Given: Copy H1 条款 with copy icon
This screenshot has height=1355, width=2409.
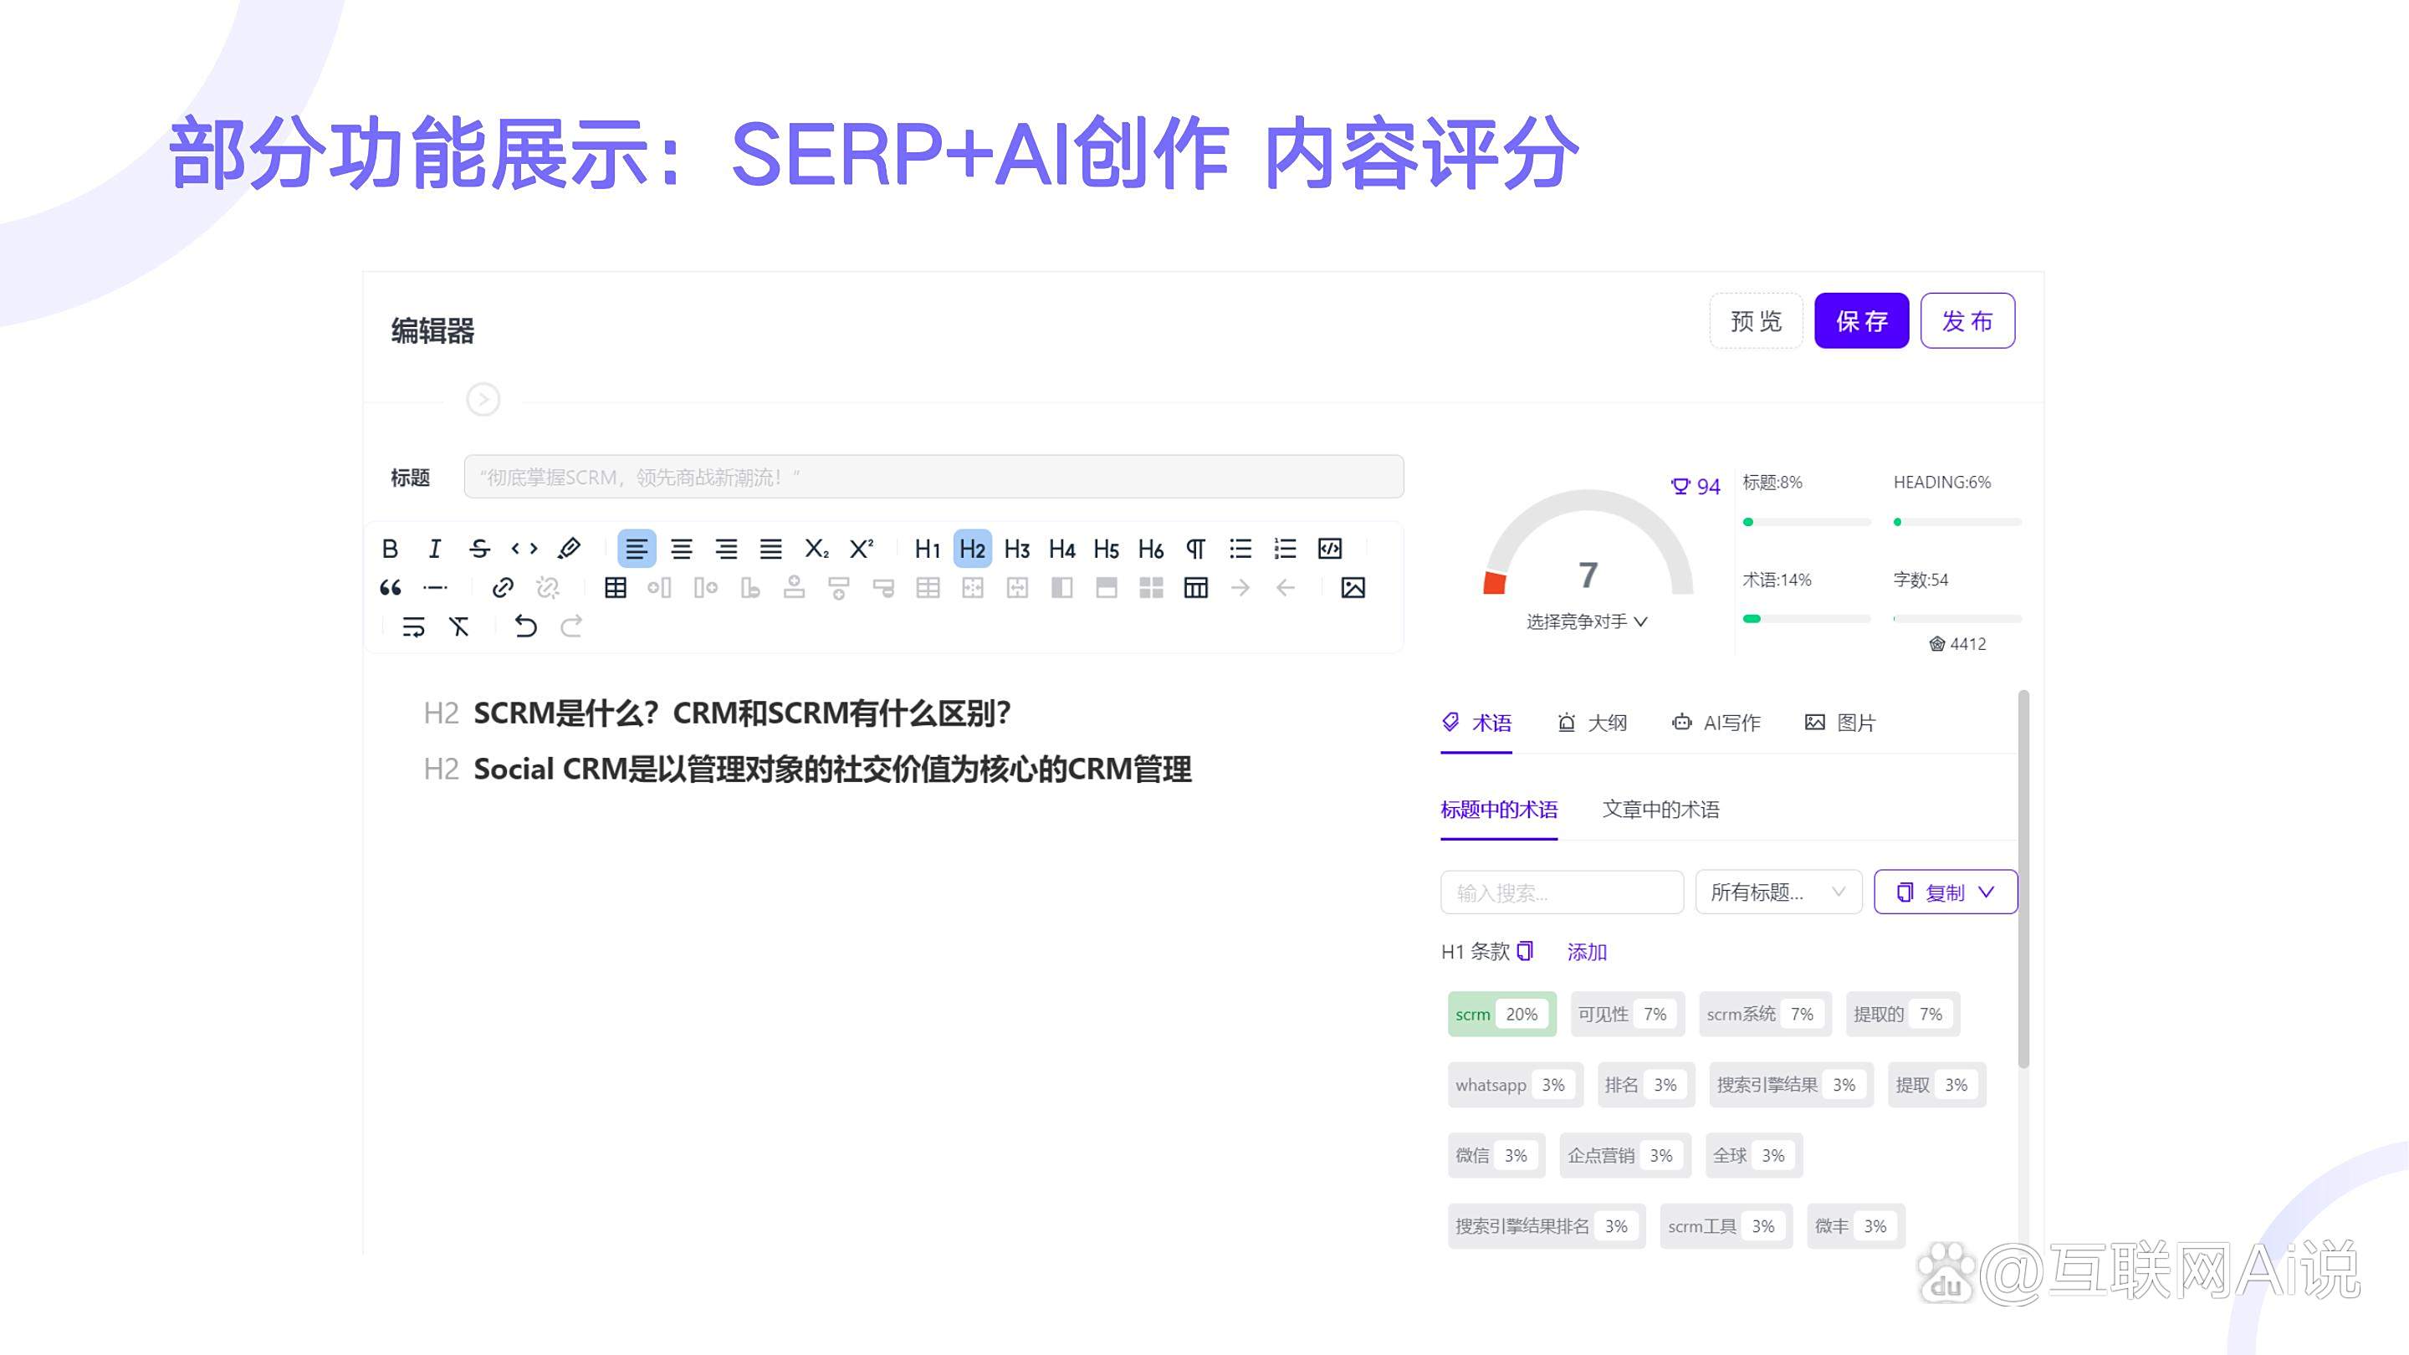Looking at the screenshot, I should 1525,951.
